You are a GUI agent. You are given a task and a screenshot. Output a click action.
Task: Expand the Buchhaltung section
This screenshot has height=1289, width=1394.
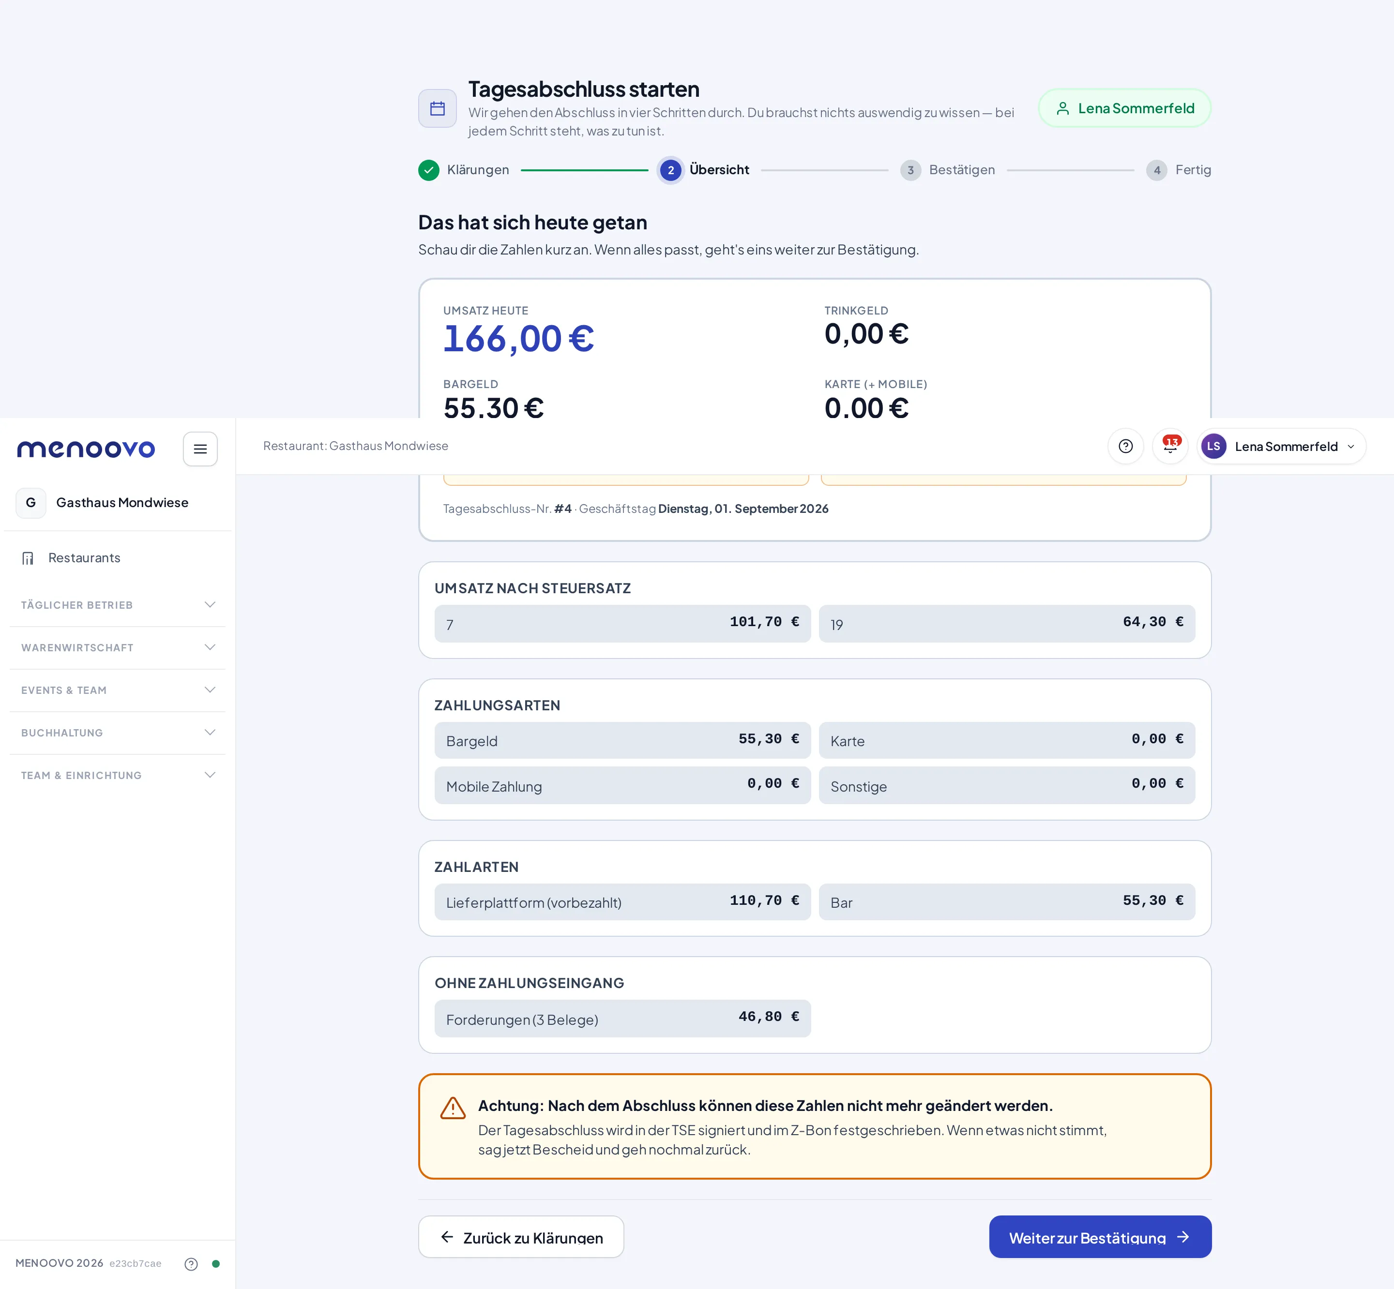(x=117, y=733)
